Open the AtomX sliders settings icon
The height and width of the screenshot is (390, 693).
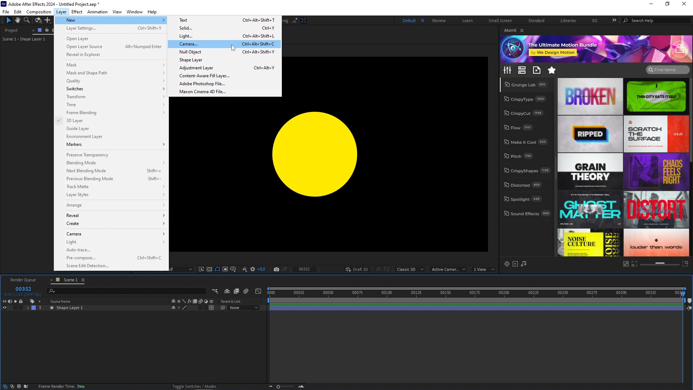tap(507, 70)
